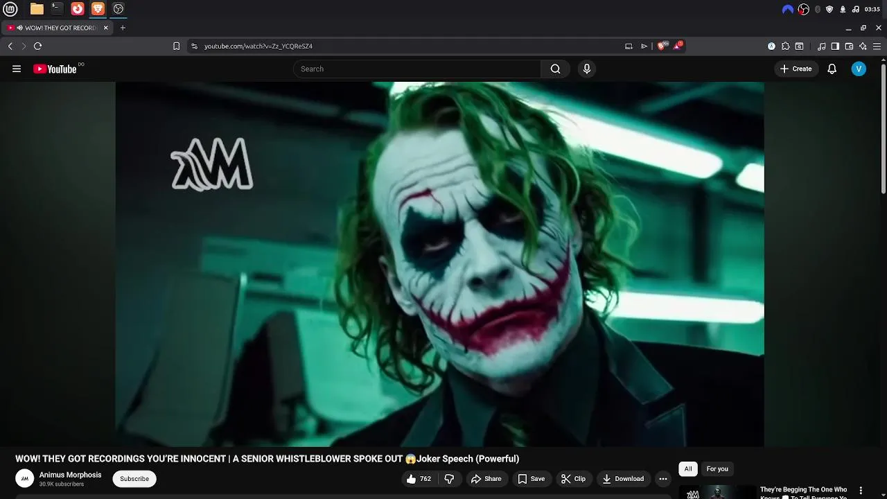Select the WOW! THEY GOT RECORD... tab

click(x=57, y=28)
